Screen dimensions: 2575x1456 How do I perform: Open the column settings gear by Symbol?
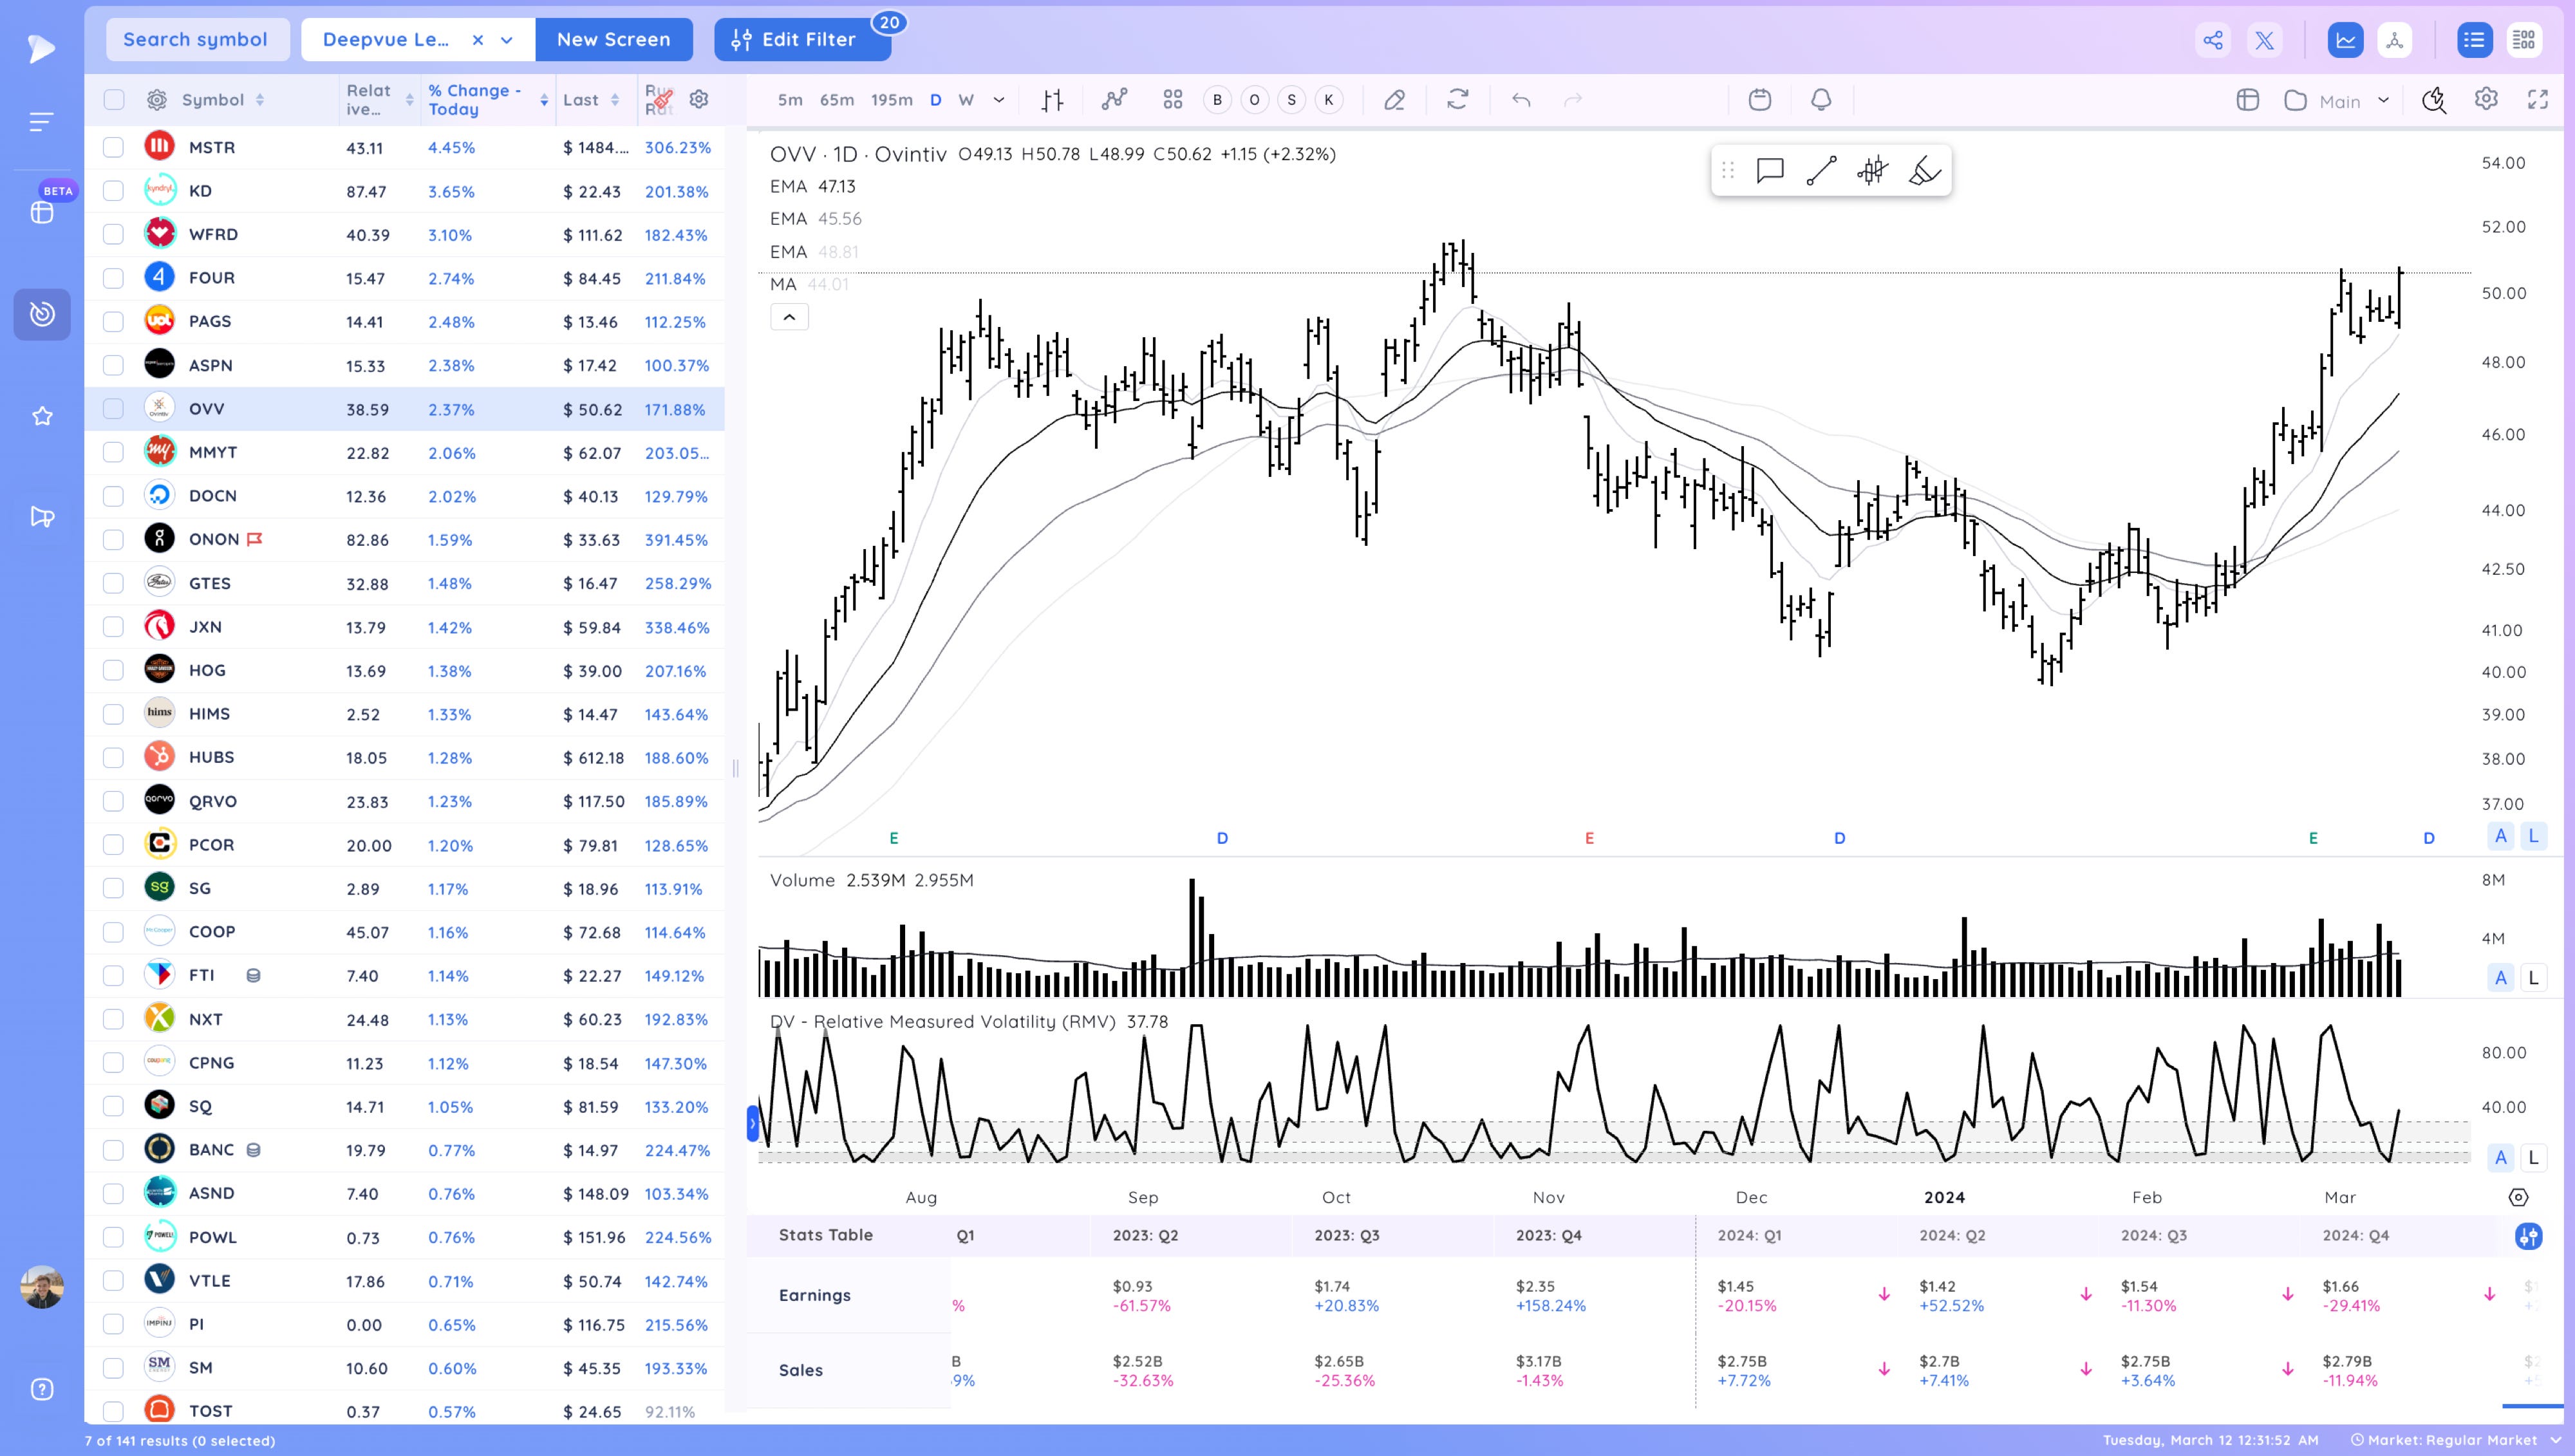click(157, 100)
